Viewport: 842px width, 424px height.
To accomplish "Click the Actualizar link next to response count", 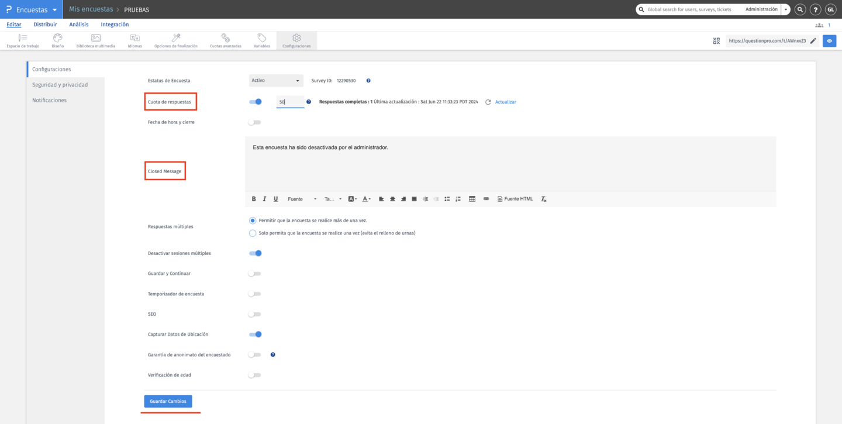I will [504, 102].
